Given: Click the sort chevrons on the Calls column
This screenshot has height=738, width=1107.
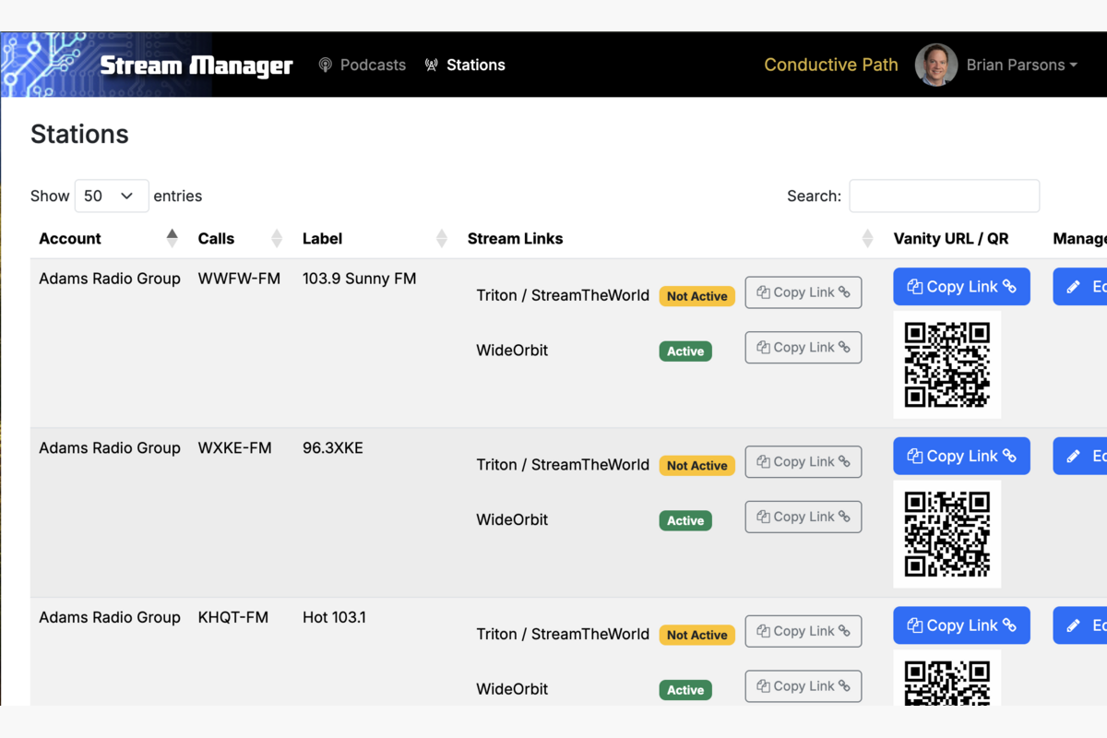Looking at the screenshot, I should pyautogui.click(x=276, y=238).
